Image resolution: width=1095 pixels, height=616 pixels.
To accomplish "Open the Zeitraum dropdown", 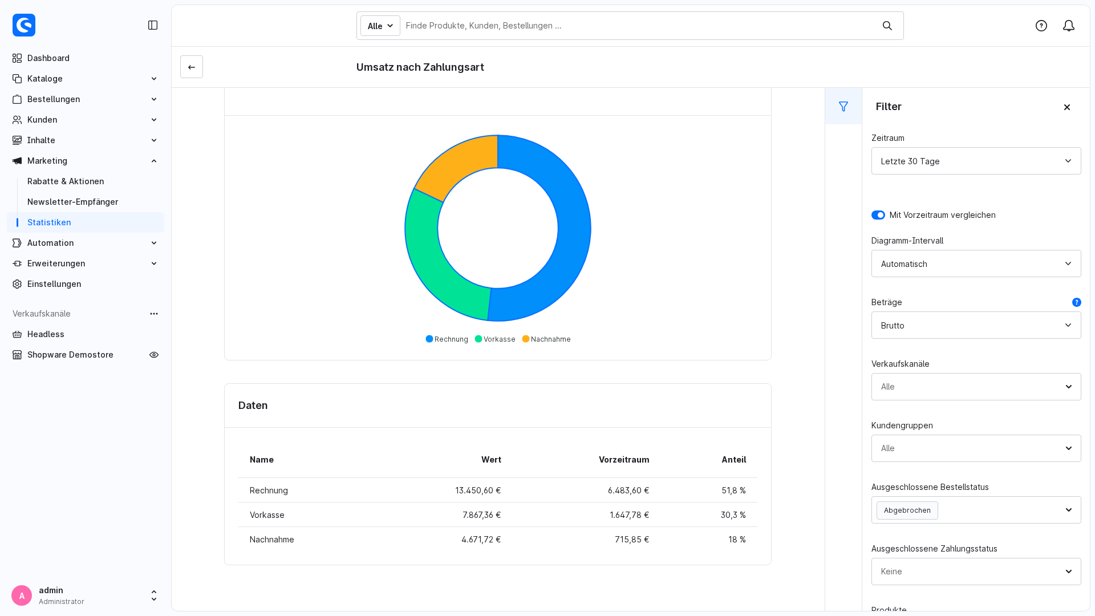I will point(976,161).
